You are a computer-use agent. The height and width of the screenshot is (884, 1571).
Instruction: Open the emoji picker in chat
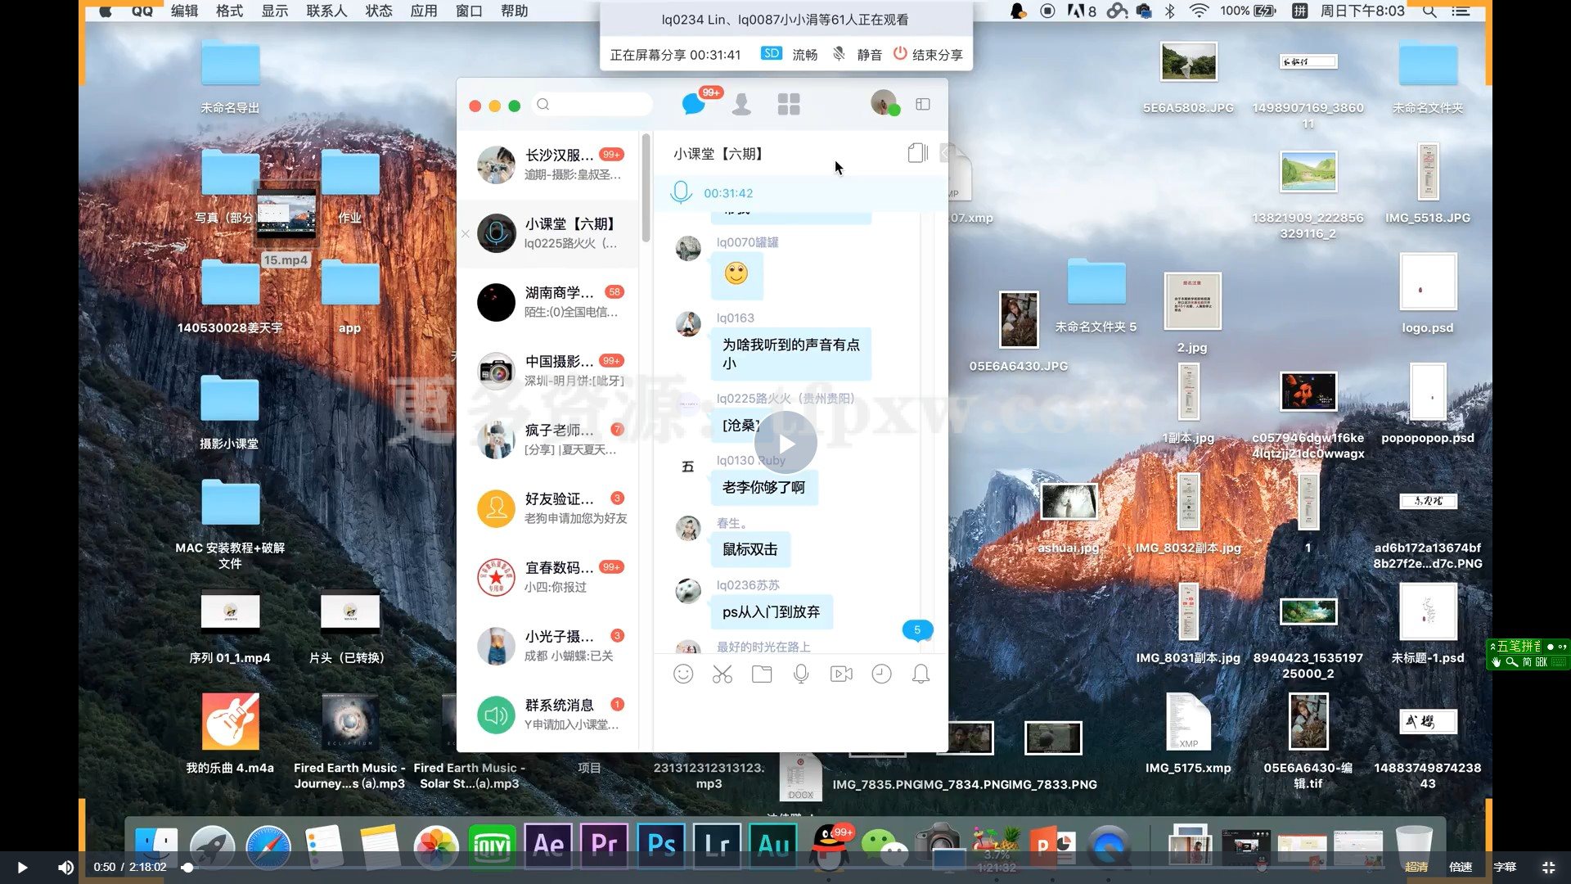pos(684,674)
